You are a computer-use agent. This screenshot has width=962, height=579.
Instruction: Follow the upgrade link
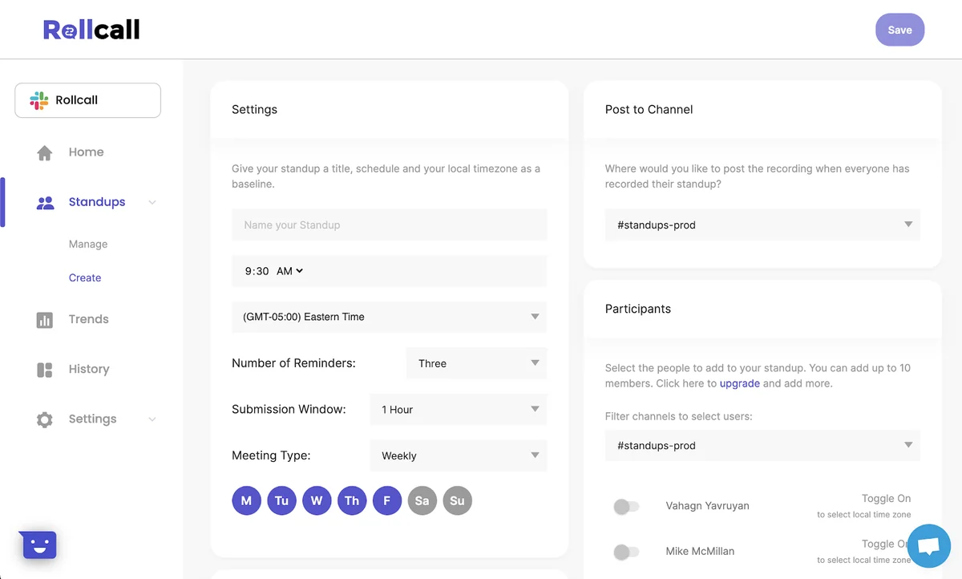[x=739, y=383]
